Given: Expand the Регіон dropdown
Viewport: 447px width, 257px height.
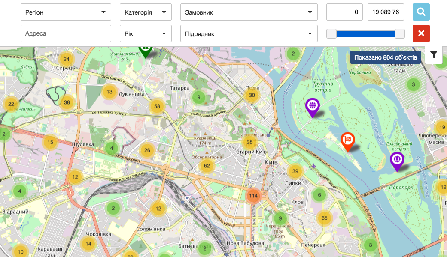Looking at the screenshot, I should 66,12.
